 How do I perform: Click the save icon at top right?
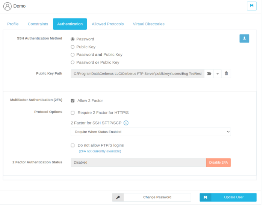tap(251, 6)
